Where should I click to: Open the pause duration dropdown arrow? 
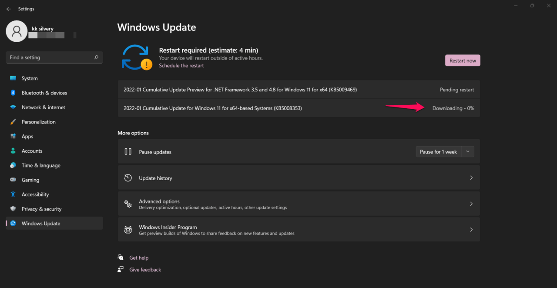468,152
